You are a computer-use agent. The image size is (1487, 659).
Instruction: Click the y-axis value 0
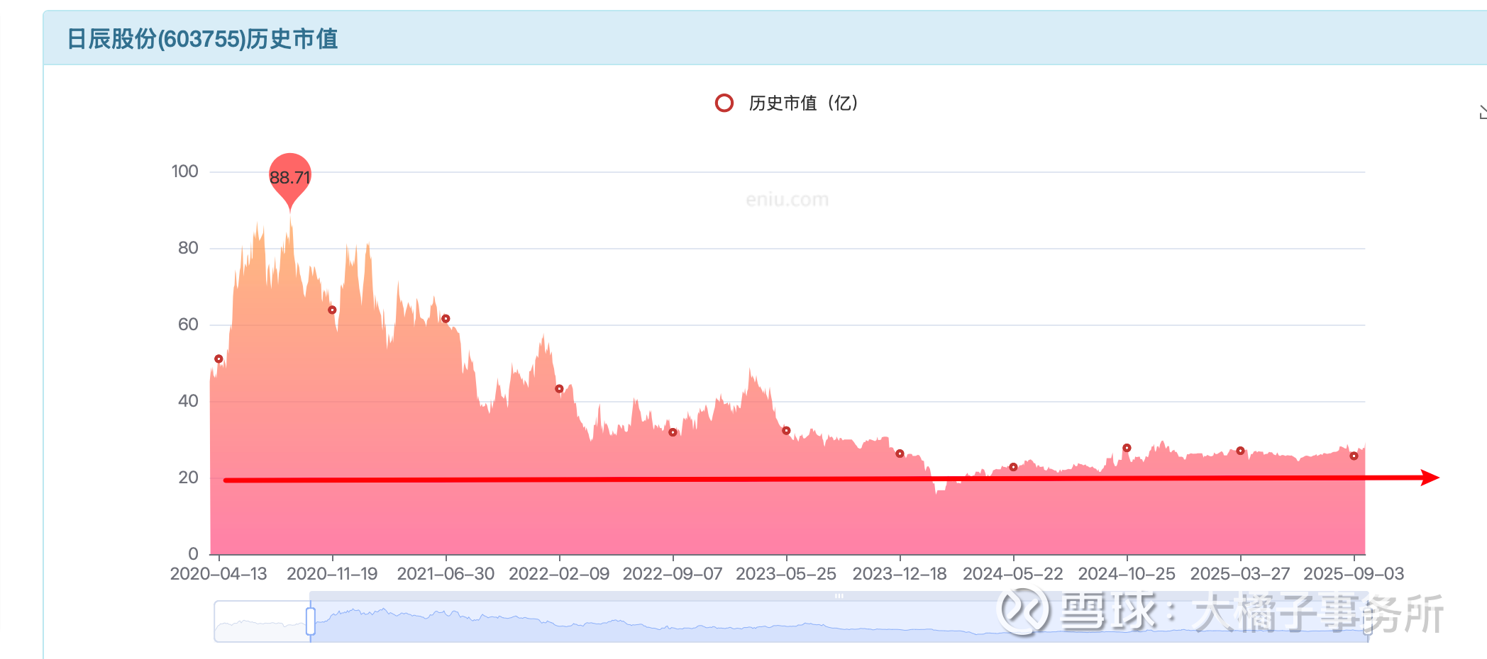click(193, 554)
